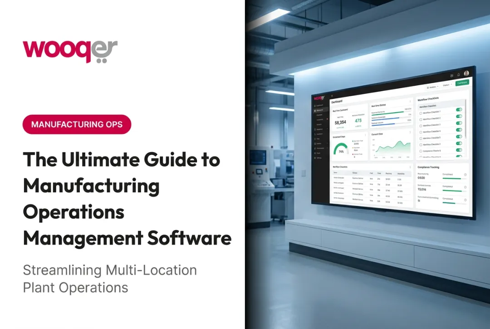Viewport: 490px width, 329px height.
Task: Select the highlighted item in the dashboard sidebar
Action: pos(321,110)
